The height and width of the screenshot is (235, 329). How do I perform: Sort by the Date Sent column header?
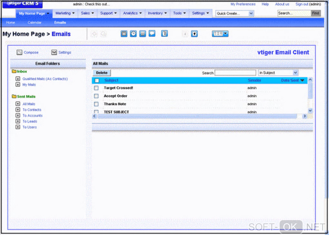[290, 80]
